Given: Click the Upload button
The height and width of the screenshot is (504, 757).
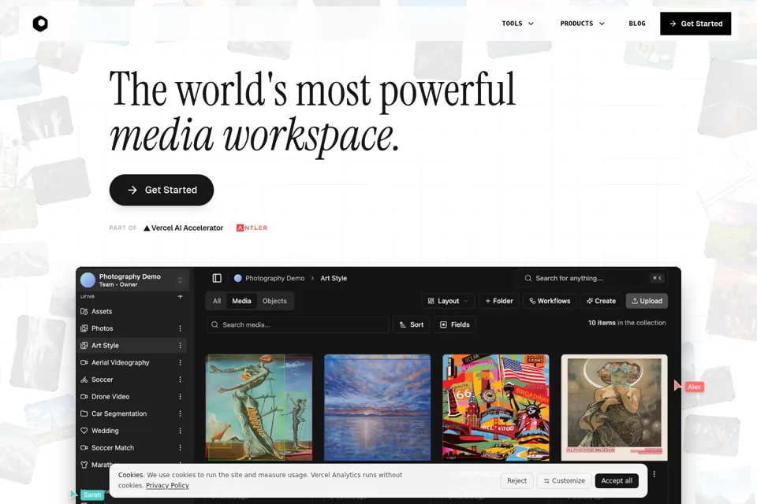Looking at the screenshot, I should [x=647, y=301].
